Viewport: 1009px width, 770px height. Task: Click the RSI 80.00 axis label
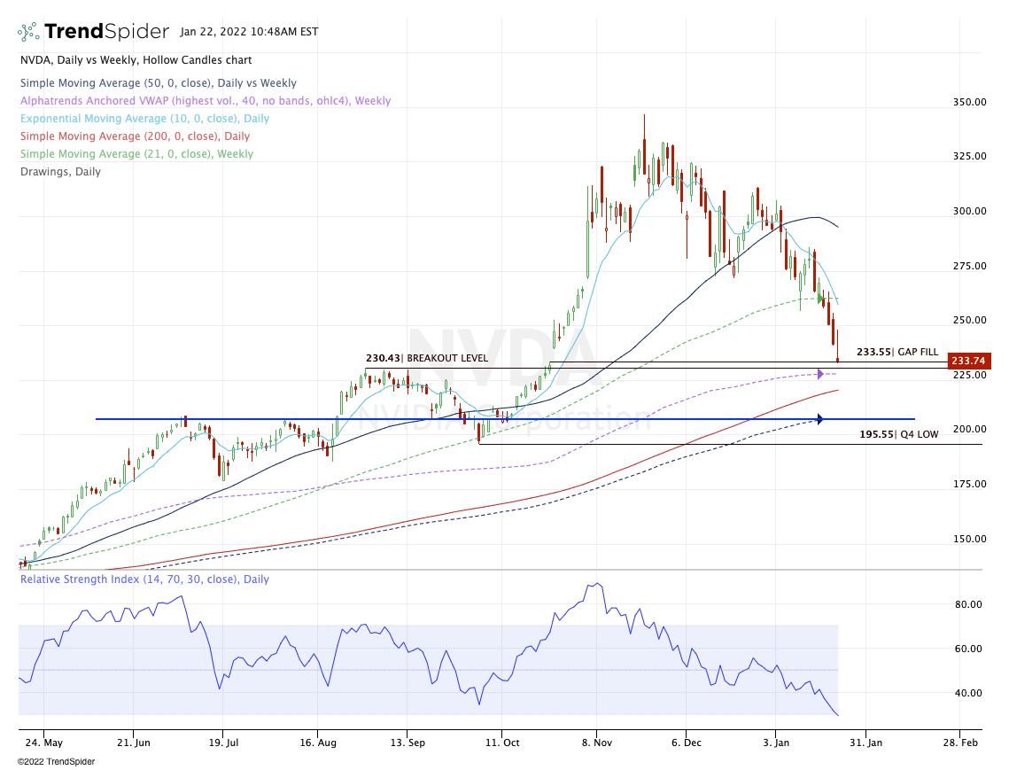coord(968,604)
